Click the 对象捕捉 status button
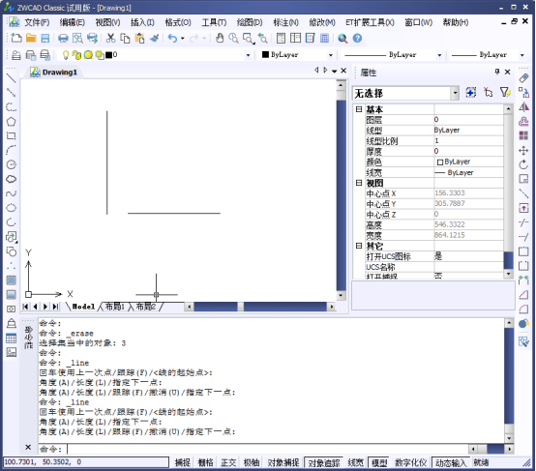Screen dimensions: 536x471 pyautogui.click(x=283, y=463)
